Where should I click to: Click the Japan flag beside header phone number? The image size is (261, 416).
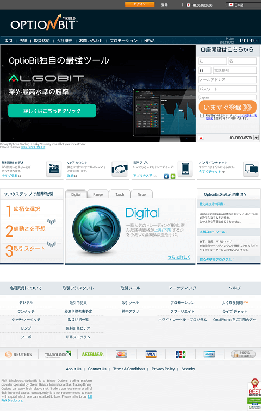coord(188,5)
